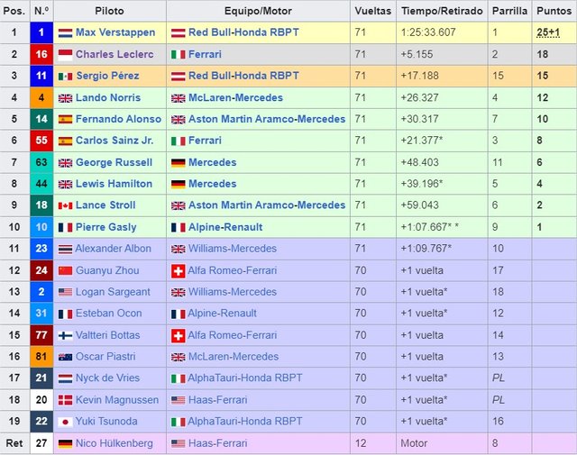Click the Austria flag in Verstappen's team cell
577x455 pixels.
(x=179, y=33)
